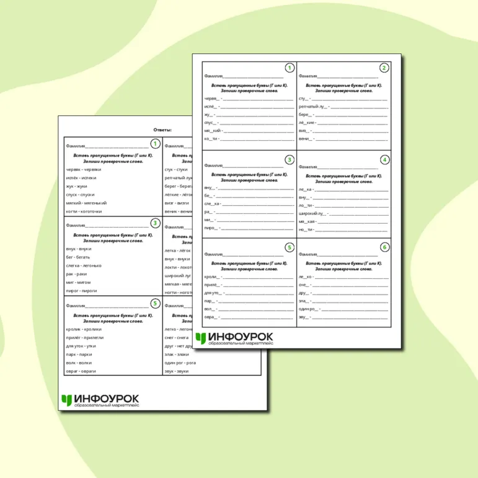This screenshot has width=478, height=478.
Task: Select the answer 'когти - коготочки'
Action: [x=84, y=211]
